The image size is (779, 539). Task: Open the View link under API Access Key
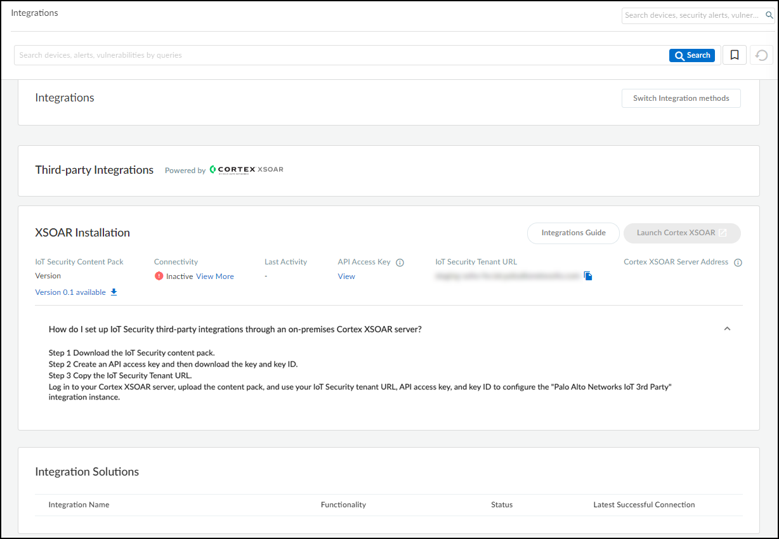pos(346,276)
